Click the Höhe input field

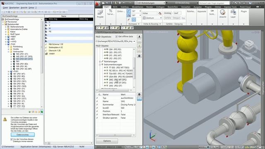click(150, 13)
